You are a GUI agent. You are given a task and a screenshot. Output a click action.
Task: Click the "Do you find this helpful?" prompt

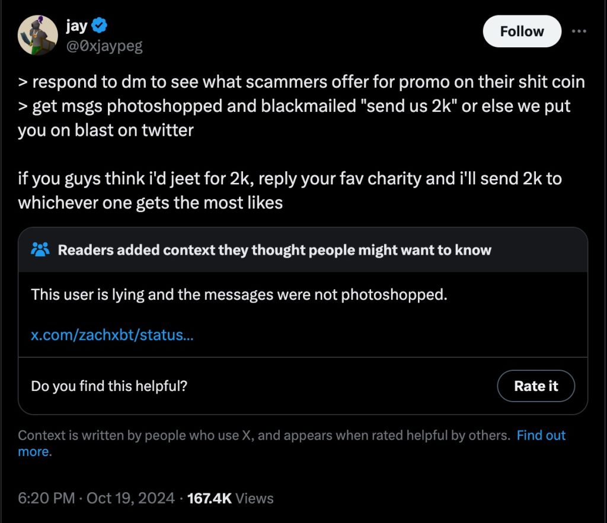[x=109, y=386]
